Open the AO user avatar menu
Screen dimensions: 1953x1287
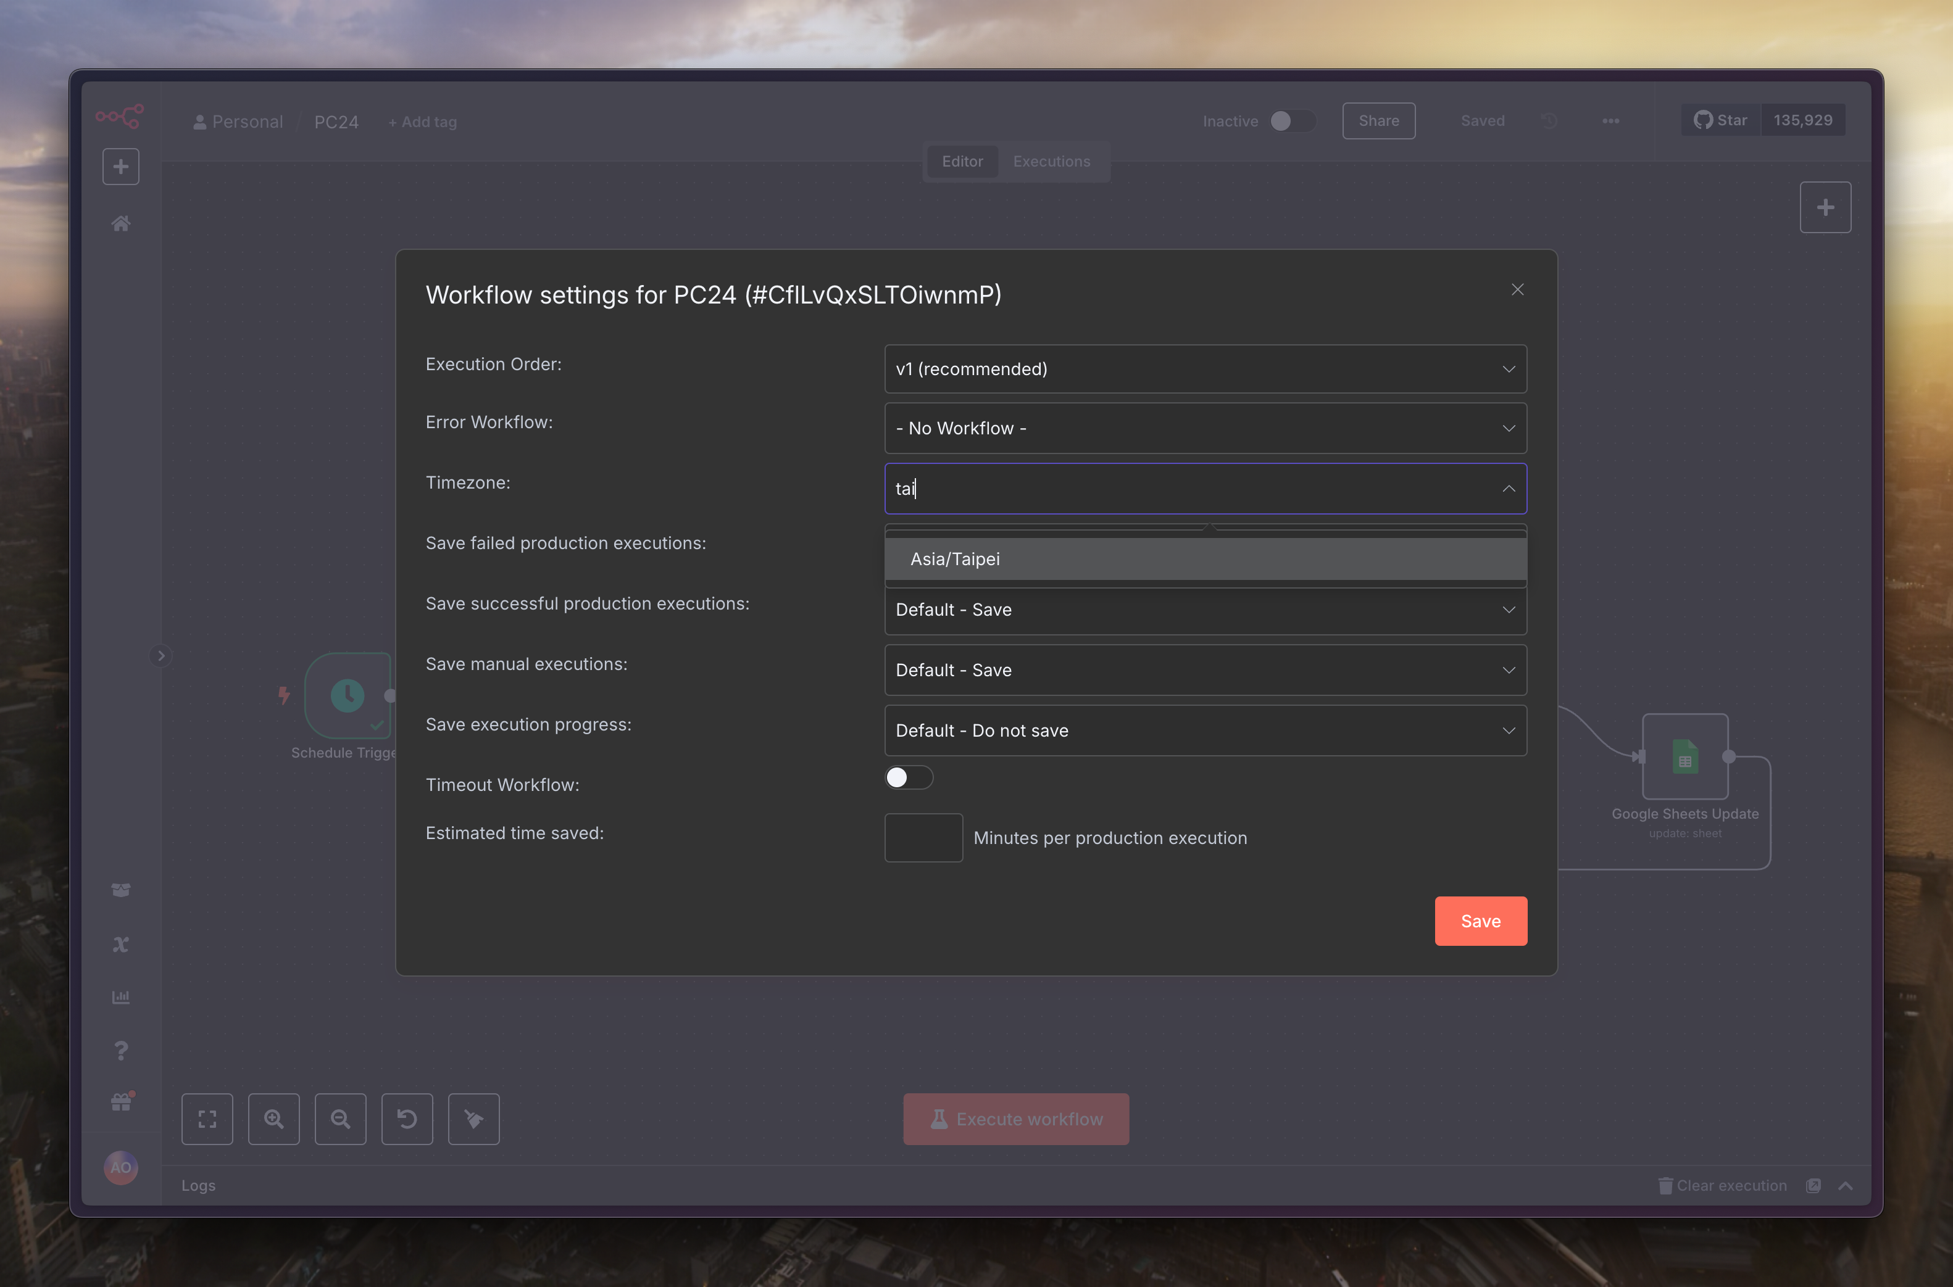121,1167
